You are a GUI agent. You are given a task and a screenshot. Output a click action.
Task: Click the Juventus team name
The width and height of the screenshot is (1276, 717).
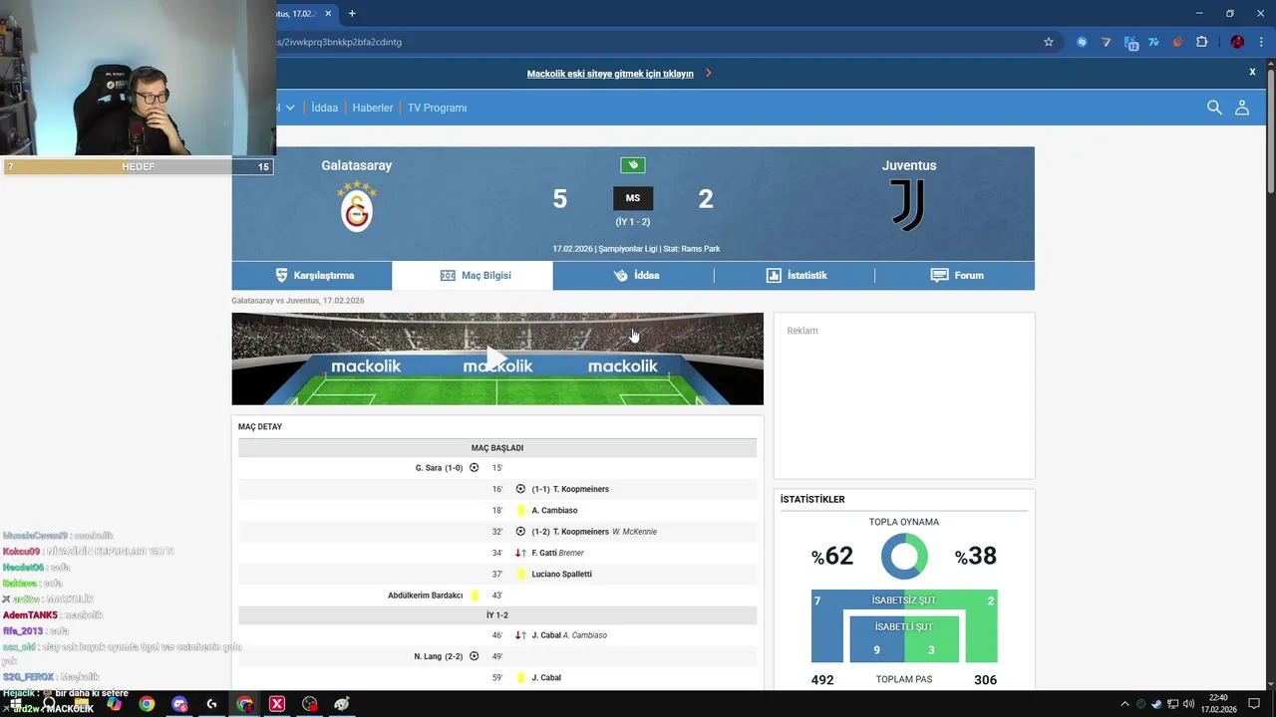[x=909, y=165]
